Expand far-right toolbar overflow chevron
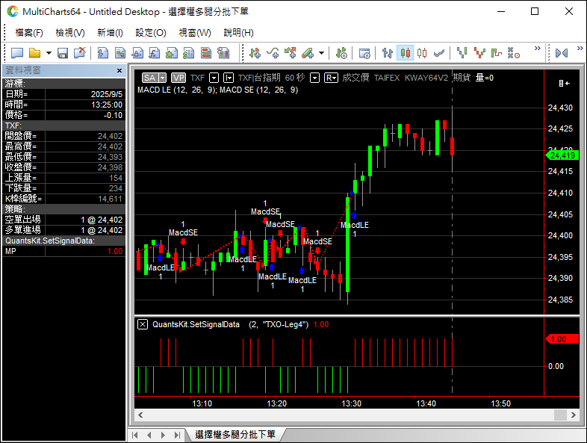Image resolution: width=587 pixels, height=443 pixels. coord(580,49)
